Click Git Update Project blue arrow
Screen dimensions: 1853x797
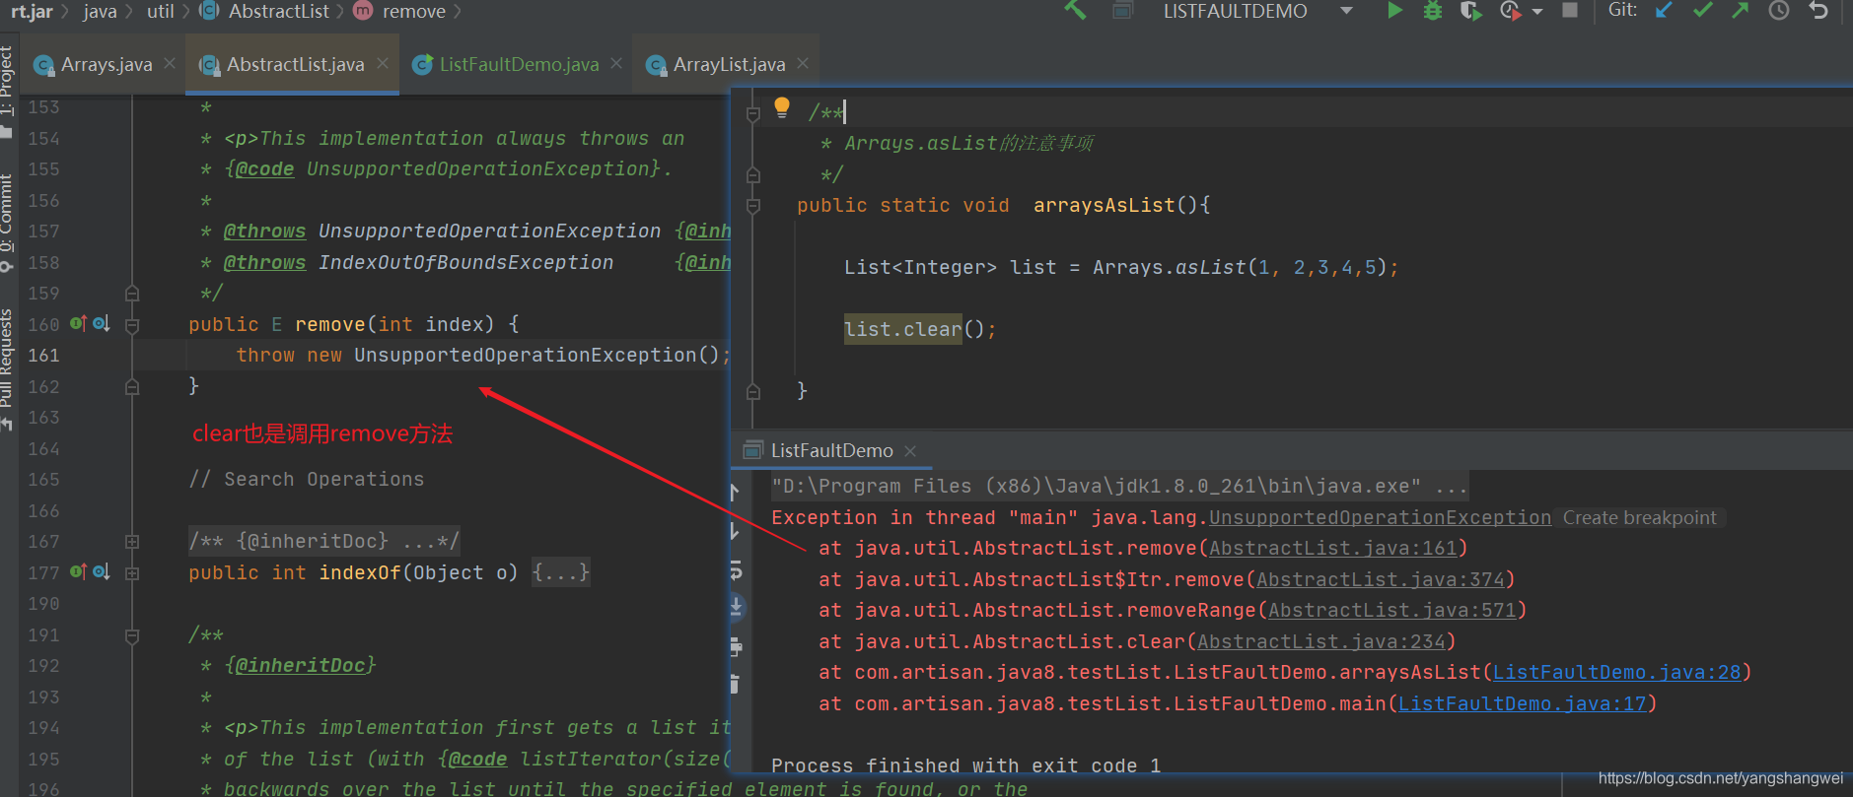coord(1665,11)
